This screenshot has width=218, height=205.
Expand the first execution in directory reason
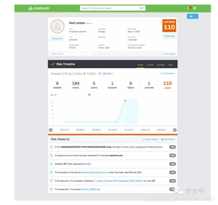tap(51, 181)
